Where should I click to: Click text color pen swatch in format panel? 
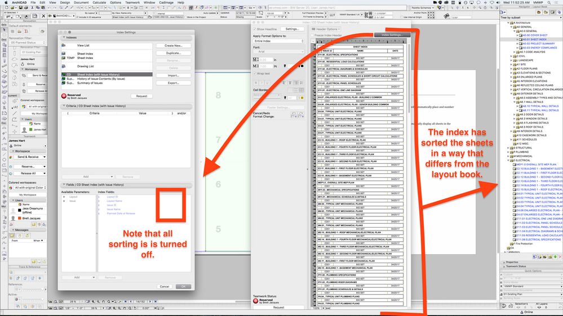(302, 66)
